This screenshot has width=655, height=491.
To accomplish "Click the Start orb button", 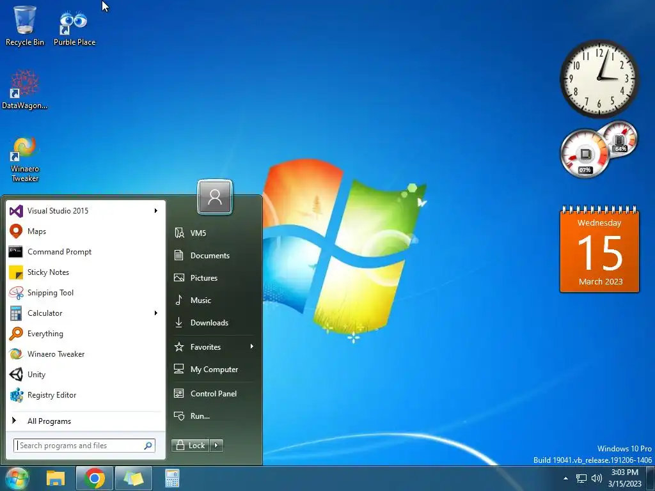I will tap(17, 478).
